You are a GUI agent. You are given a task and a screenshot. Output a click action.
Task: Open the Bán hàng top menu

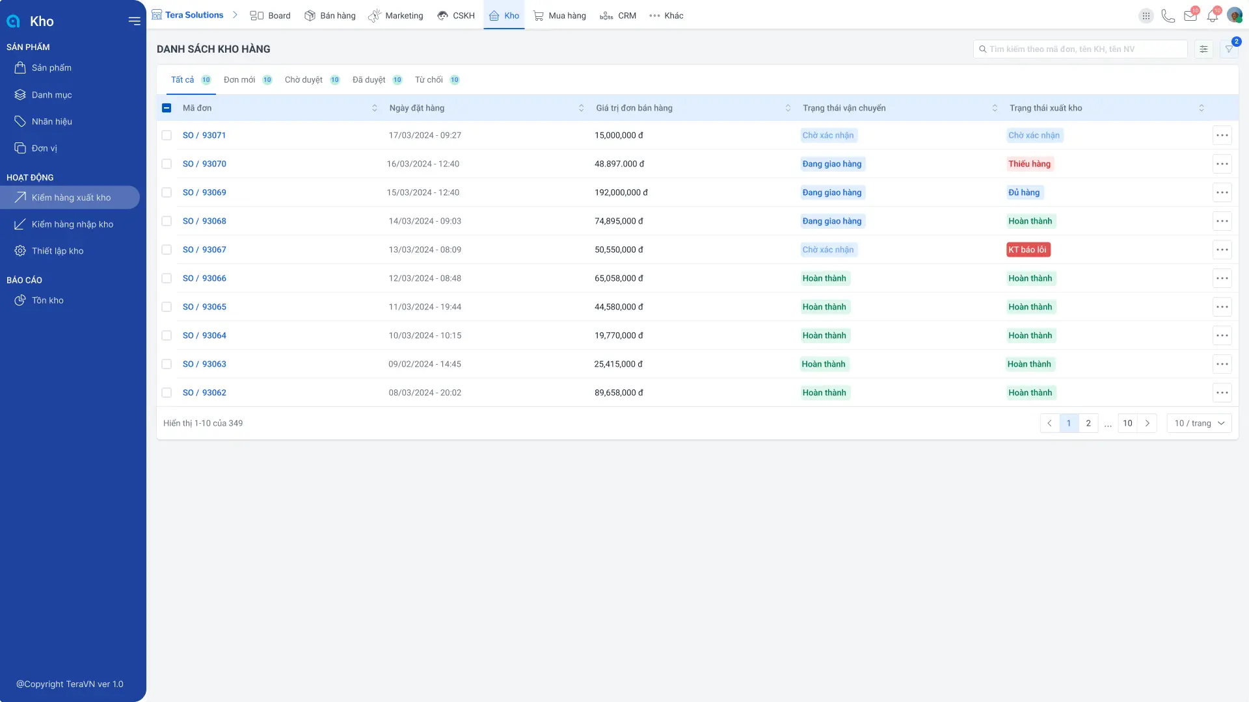point(330,16)
